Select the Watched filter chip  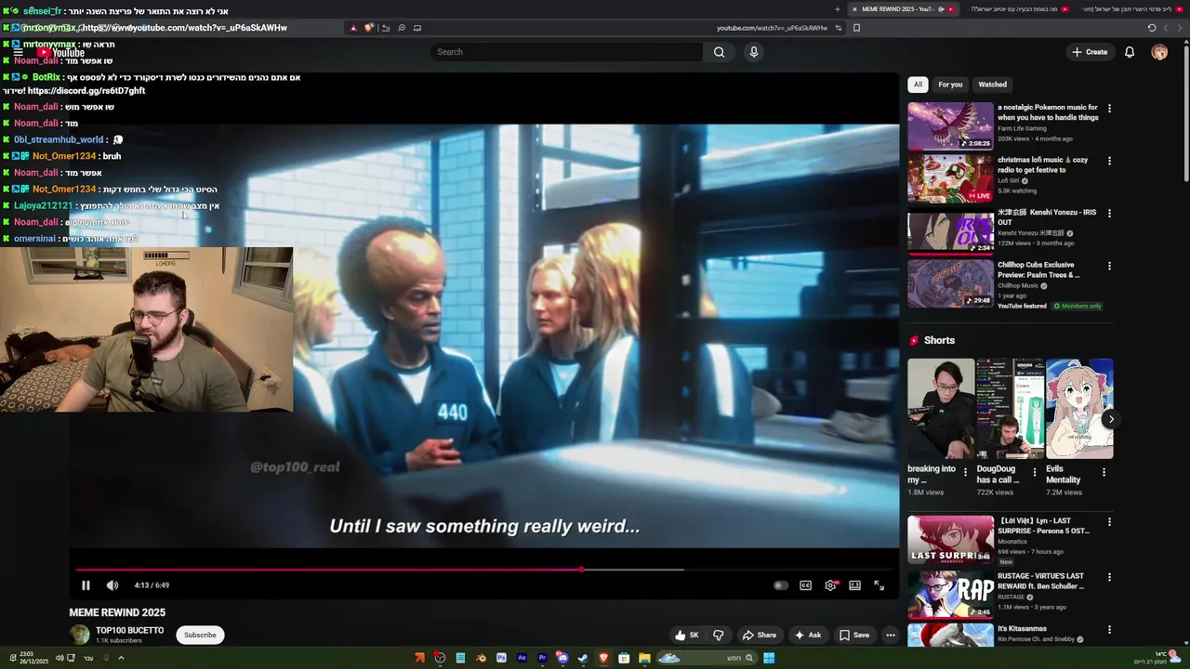tap(992, 85)
